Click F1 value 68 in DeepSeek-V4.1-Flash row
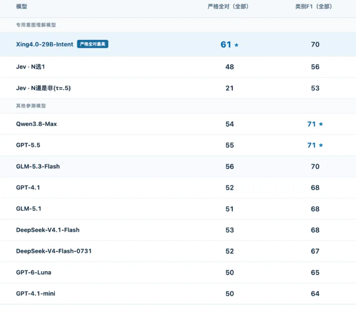Screen dimensions: 356x309 pos(315,230)
